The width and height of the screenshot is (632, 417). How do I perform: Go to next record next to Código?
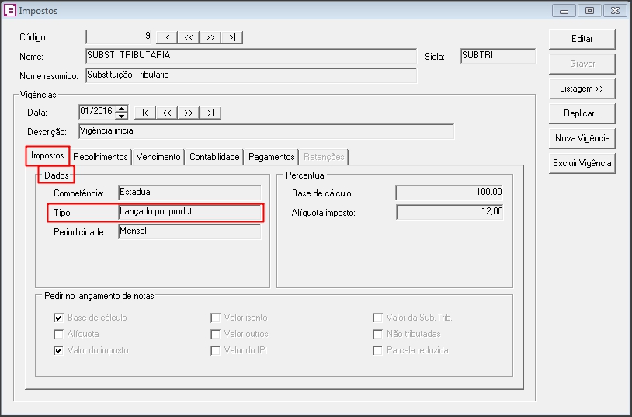click(210, 37)
